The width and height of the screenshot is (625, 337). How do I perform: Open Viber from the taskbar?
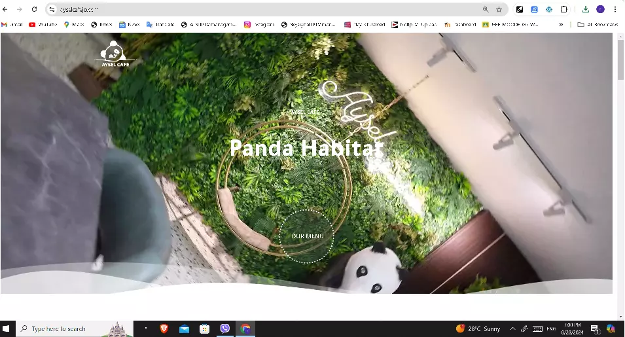coord(225,328)
